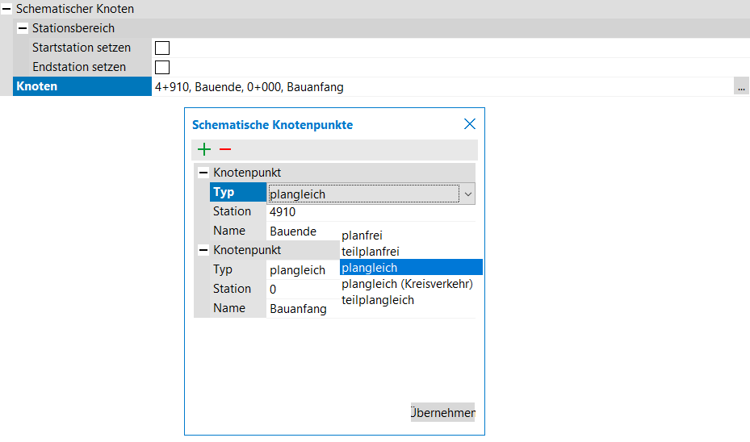Select Name label next to Bauanfang

pos(229,308)
